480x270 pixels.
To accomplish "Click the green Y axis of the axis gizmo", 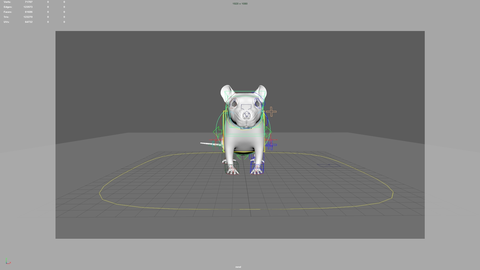I will [7, 259].
